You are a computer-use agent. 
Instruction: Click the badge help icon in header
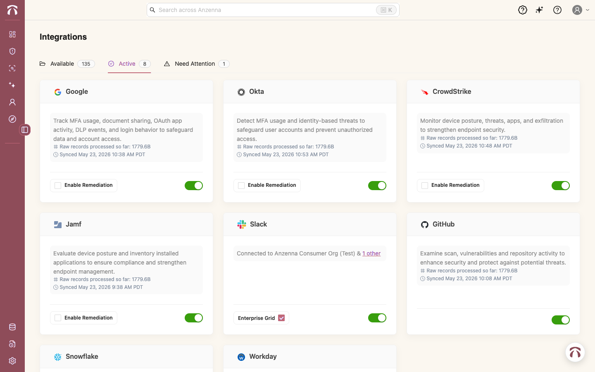click(523, 10)
